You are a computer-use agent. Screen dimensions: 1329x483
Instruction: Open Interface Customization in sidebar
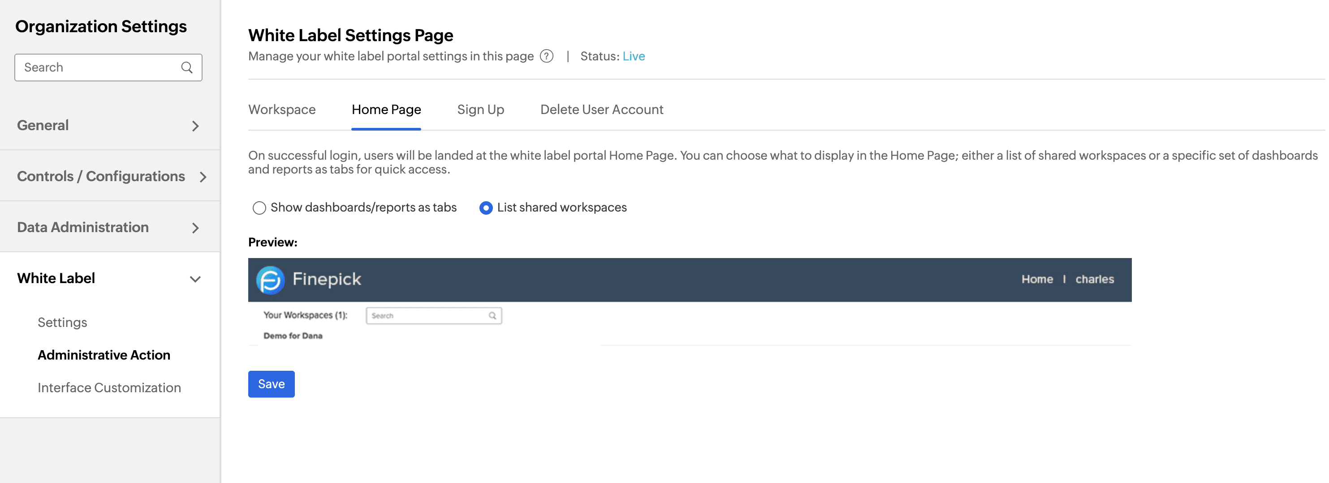109,388
